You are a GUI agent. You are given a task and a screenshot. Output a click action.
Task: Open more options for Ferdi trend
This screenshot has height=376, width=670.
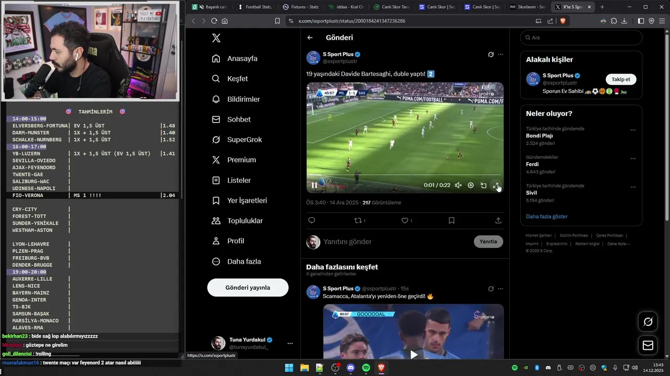click(x=633, y=159)
